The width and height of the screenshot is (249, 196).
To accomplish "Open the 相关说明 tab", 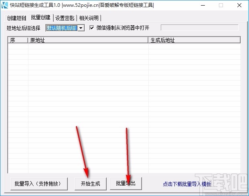I will tap(89, 18).
